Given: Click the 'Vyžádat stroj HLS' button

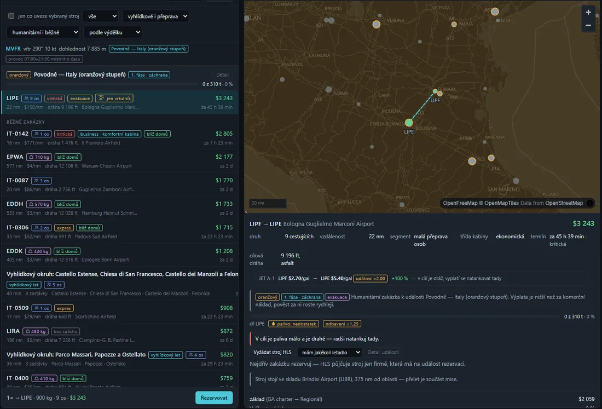Looking at the screenshot, I should pos(272,352).
